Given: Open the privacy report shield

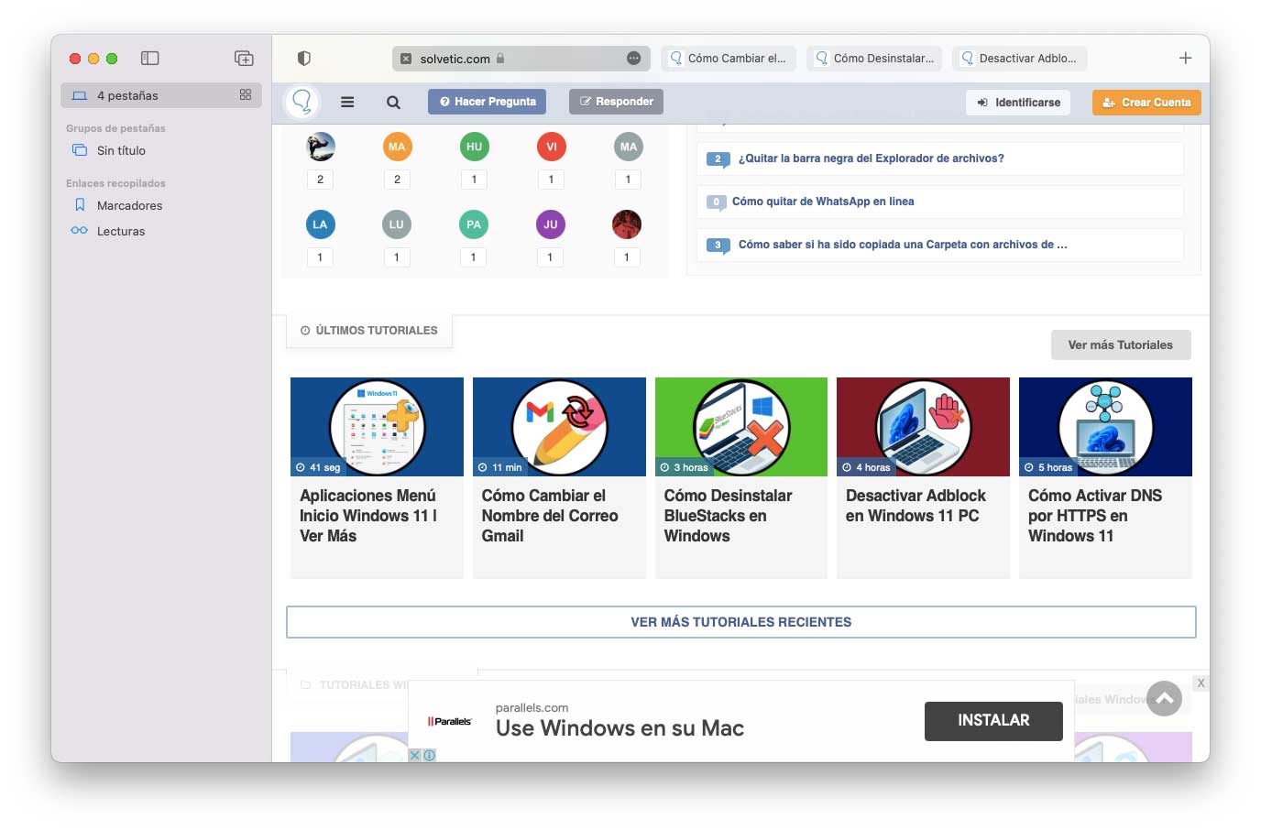Looking at the screenshot, I should [x=304, y=59].
